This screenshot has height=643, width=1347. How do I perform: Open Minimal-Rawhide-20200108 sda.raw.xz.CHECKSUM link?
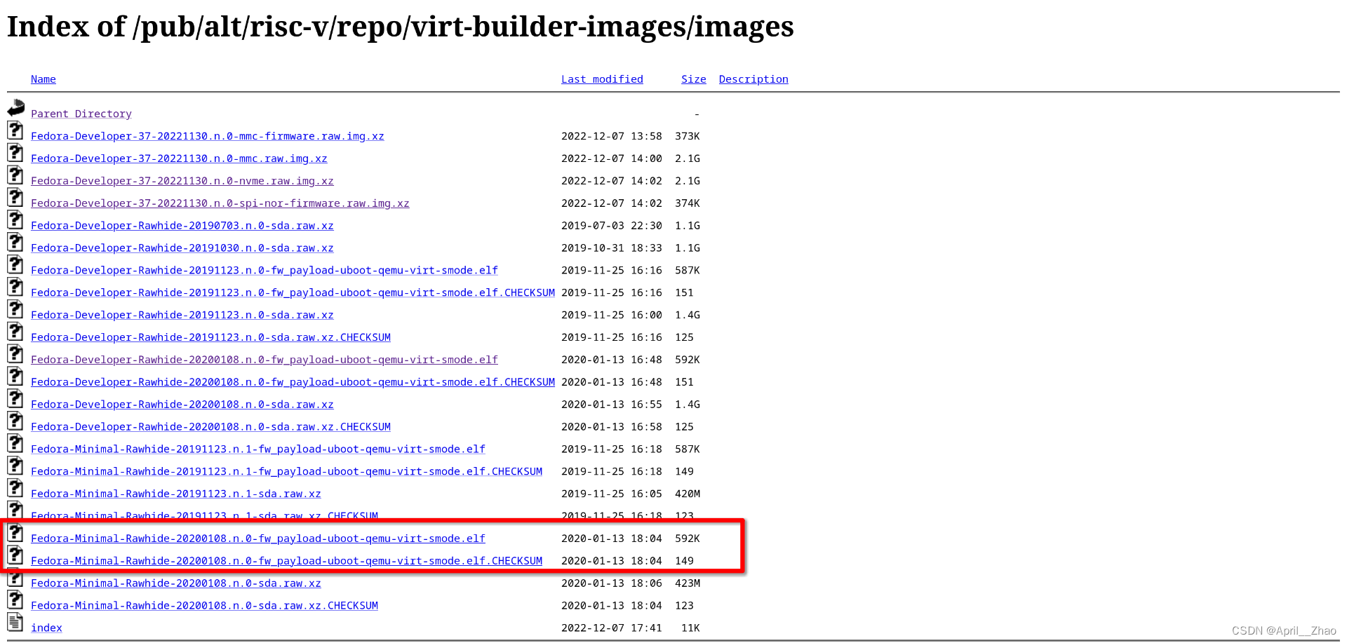(x=204, y=606)
